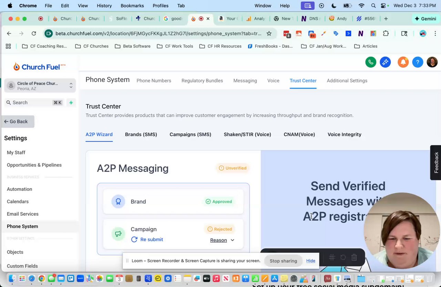
Task: Open the Feedback side tab
Action: [x=436, y=163]
